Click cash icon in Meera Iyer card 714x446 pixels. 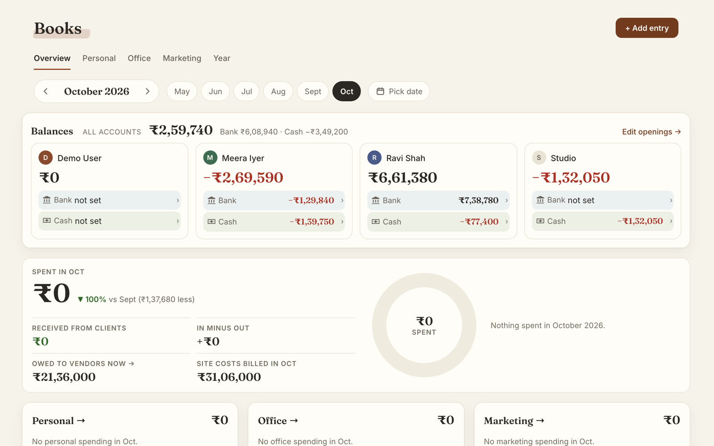click(x=212, y=222)
